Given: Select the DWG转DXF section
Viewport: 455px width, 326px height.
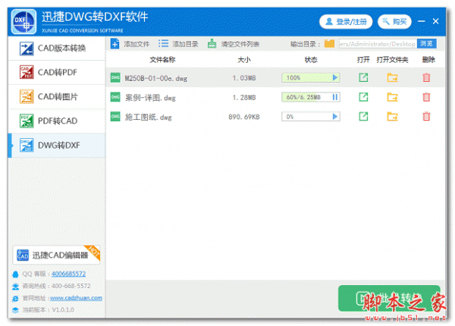Looking at the screenshot, I should click(57, 145).
